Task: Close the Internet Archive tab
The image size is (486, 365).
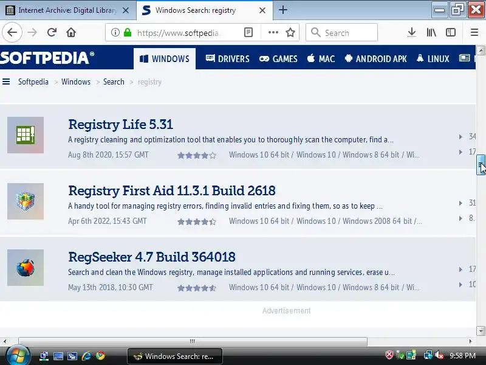Action: click(x=126, y=10)
